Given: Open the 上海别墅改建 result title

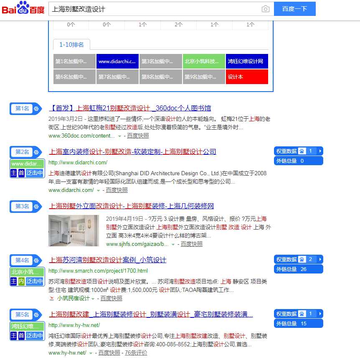Looking at the screenshot, I should point(151,314).
